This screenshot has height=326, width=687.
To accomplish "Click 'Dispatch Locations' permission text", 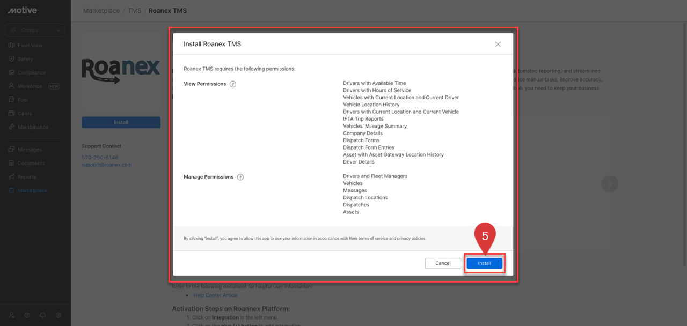I will (366, 198).
